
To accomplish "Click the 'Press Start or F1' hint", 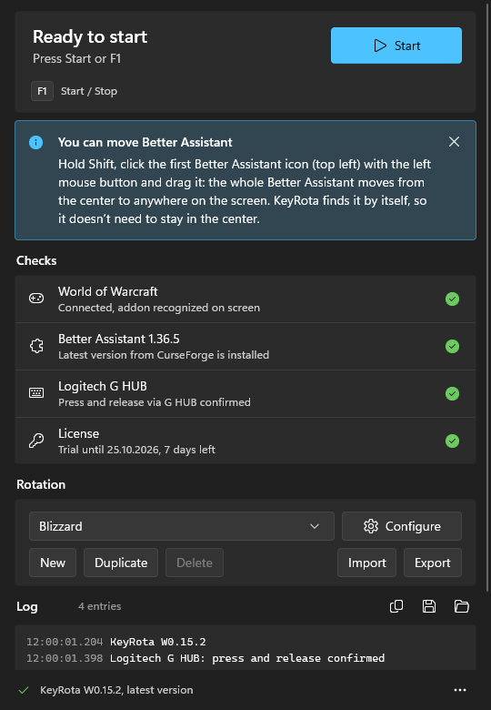I will (x=77, y=58).
